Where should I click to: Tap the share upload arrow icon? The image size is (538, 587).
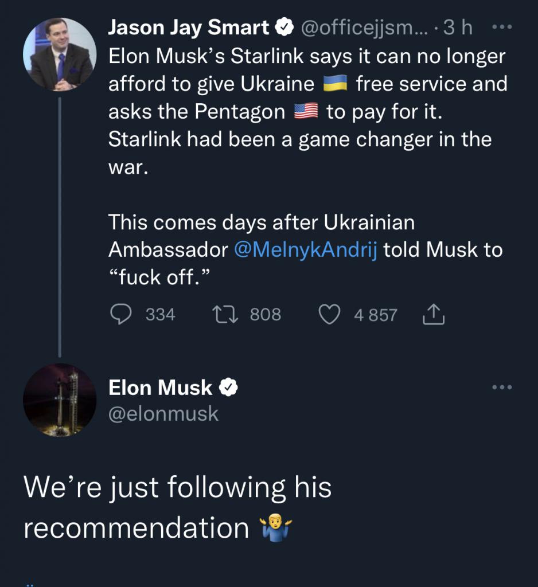point(434,314)
